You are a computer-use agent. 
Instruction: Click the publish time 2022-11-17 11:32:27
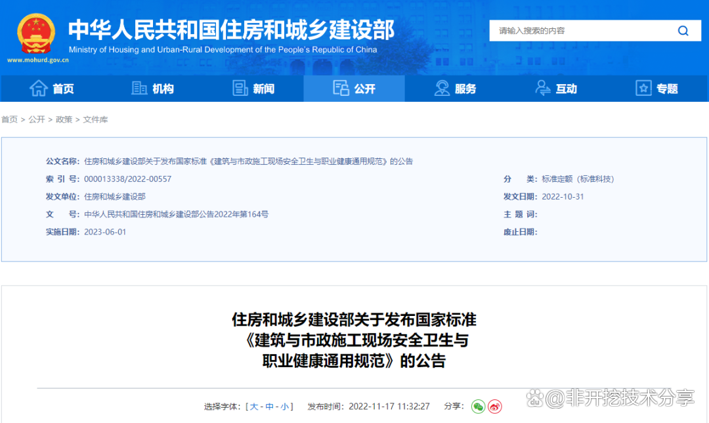pyautogui.click(x=389, y=407)
